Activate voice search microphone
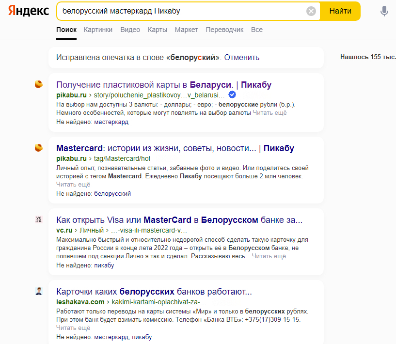 pos(384,11)
